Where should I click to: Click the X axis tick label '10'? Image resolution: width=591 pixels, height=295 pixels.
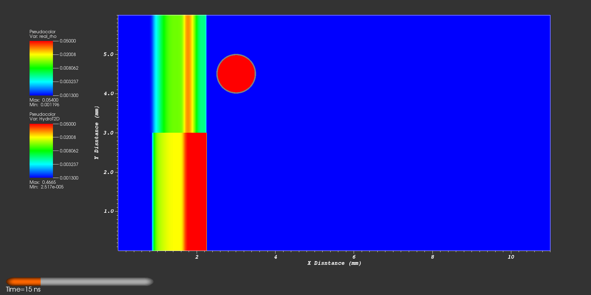tap(511, 257)
